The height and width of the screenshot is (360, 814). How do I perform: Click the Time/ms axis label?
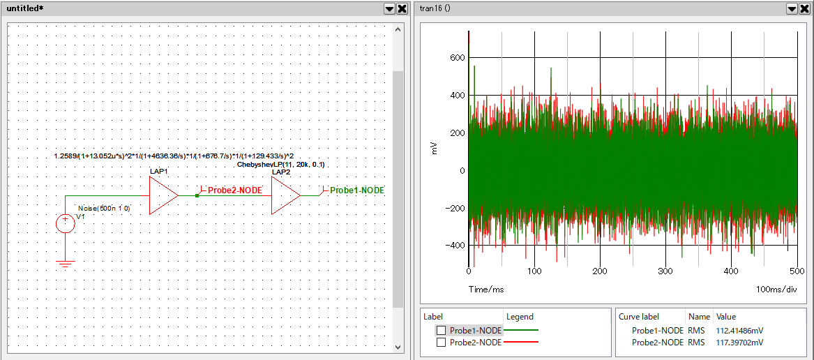point(486,288)
